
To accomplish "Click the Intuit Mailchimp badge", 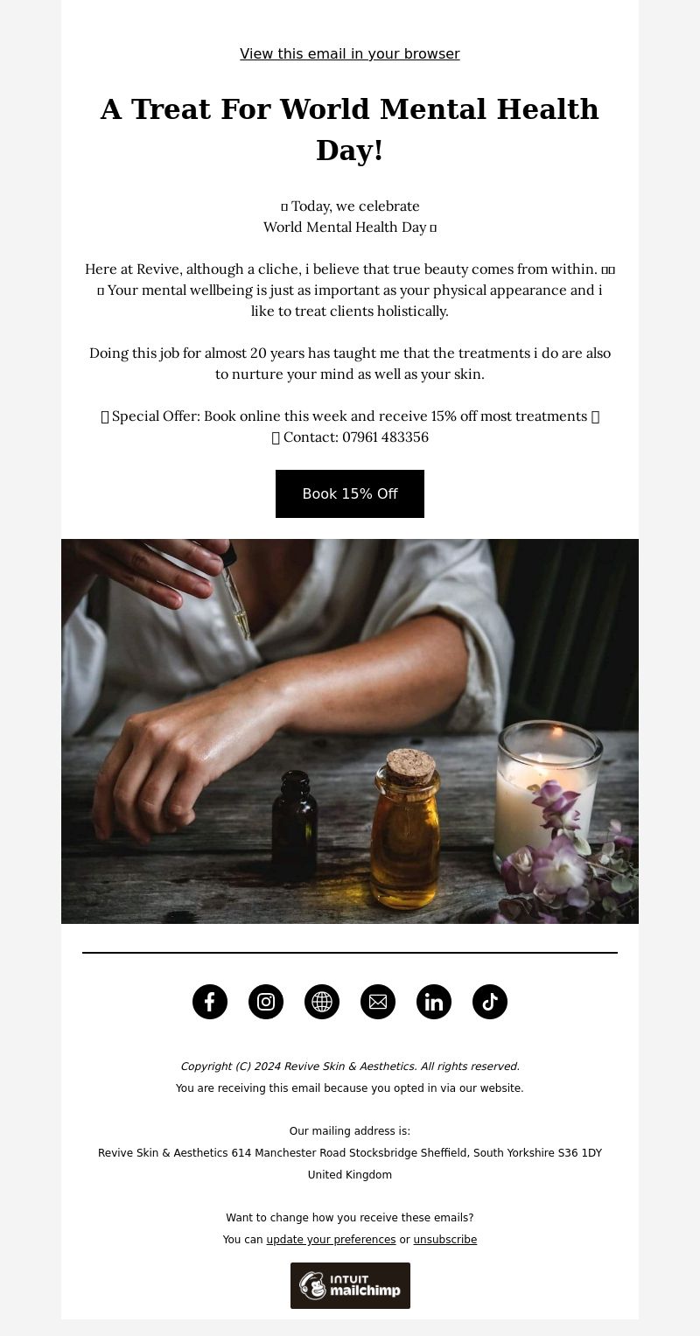I will pyautogui.click(x=350, y=1285).
